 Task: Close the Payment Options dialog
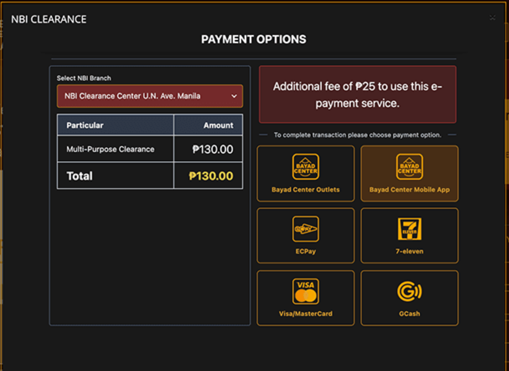(x=492, y=18)
